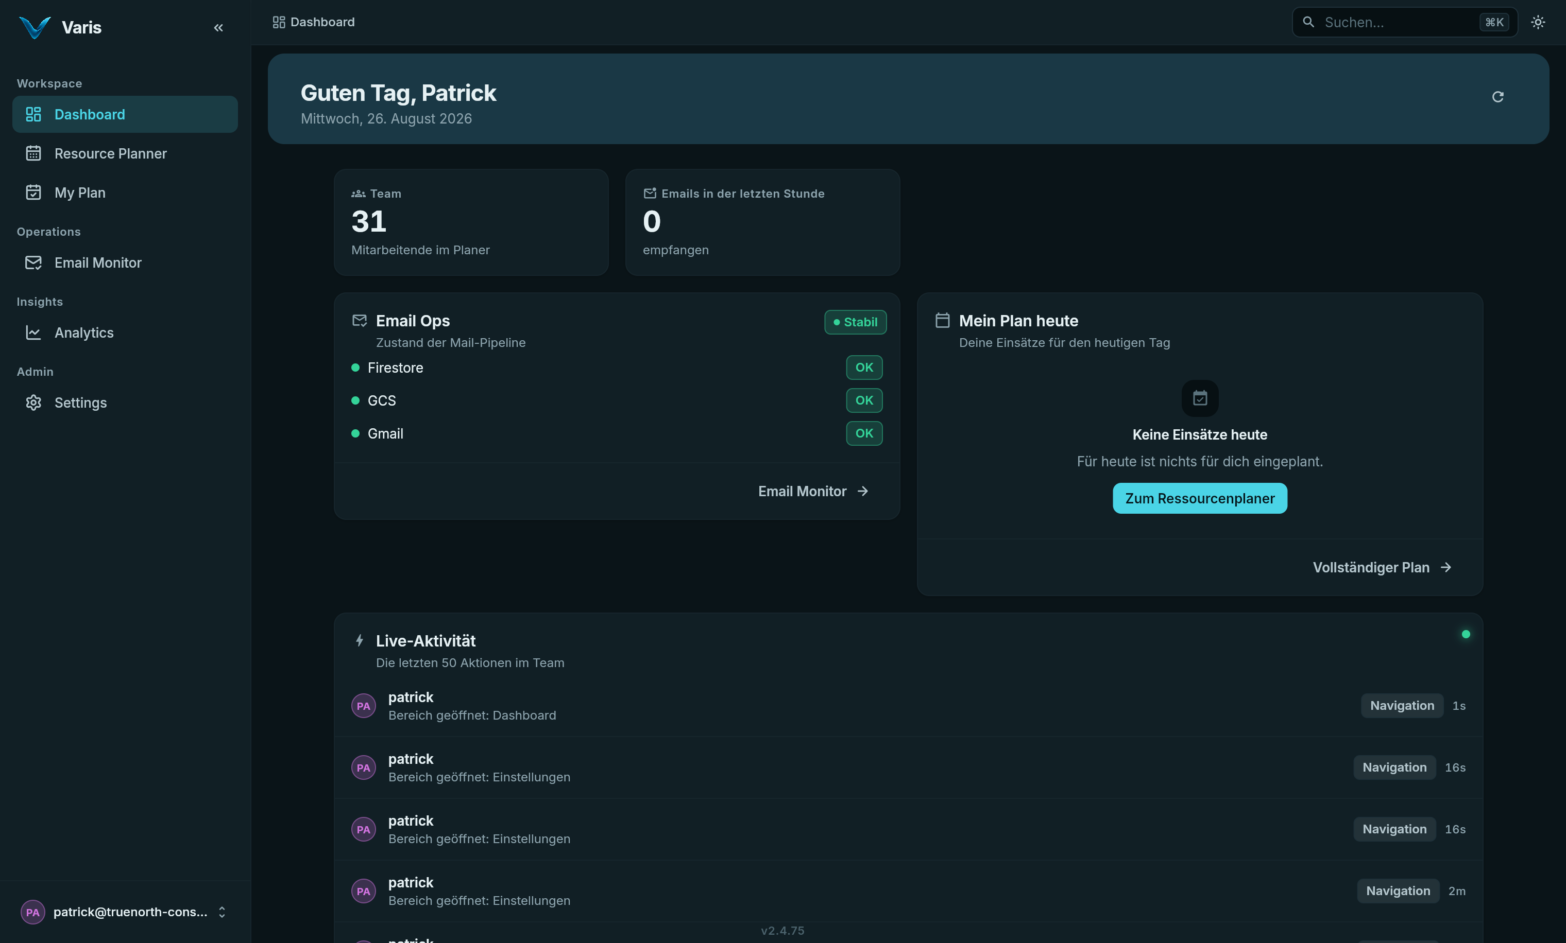Click the empty-state calendar check icon
The height and width of the screenshot is (943, 1566).
click(1200, 398)
